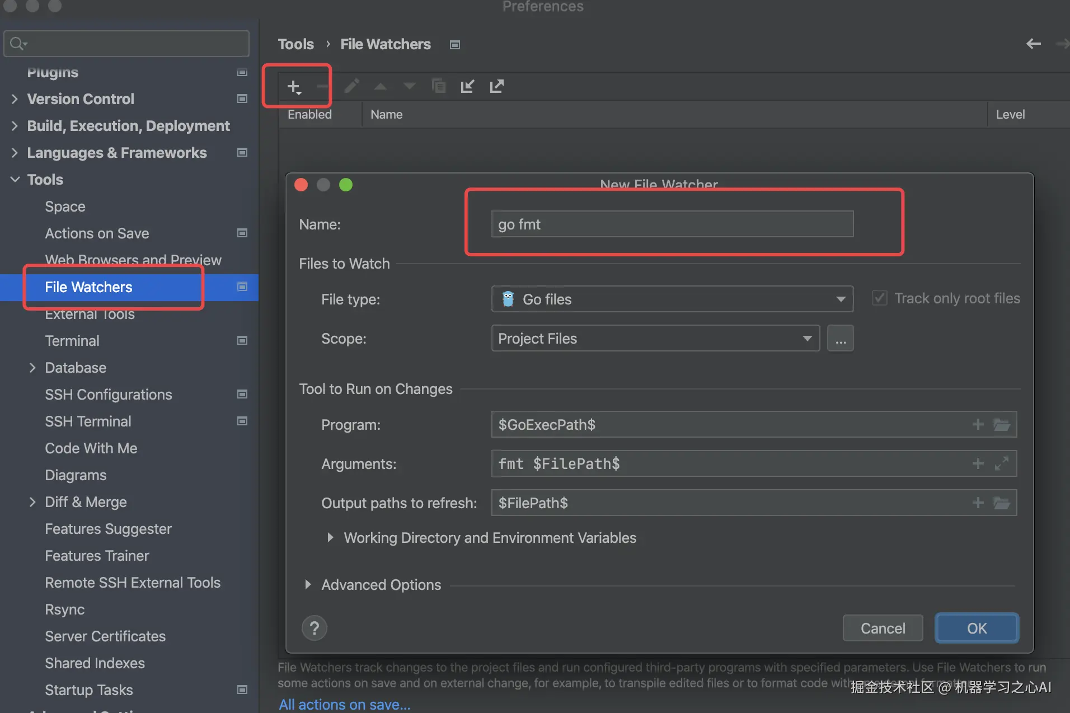Screen dimensions: 1070x713
Task: Click the export watchers toolbar icon
Action: (496, 86)
